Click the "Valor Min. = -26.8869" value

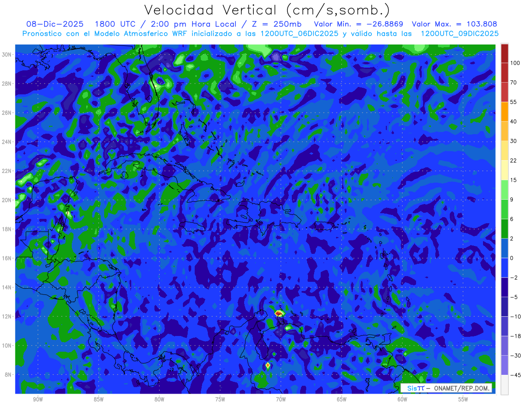(x=359, y=24)
